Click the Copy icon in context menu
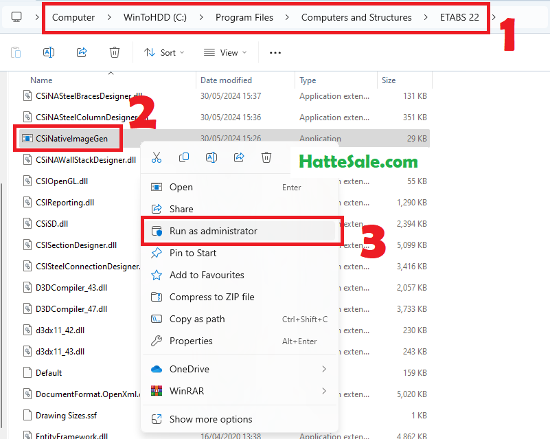 184,158
